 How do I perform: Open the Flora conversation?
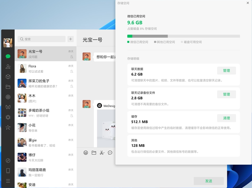pyautogui.click(x=45, y=68)
